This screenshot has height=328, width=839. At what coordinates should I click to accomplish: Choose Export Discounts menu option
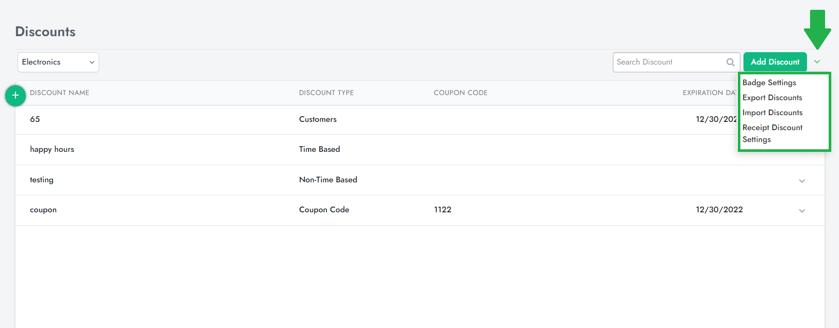click(772, 98)
